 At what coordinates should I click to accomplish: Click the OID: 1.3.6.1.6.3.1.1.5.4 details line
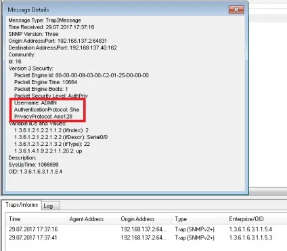[x=35, y=172]
